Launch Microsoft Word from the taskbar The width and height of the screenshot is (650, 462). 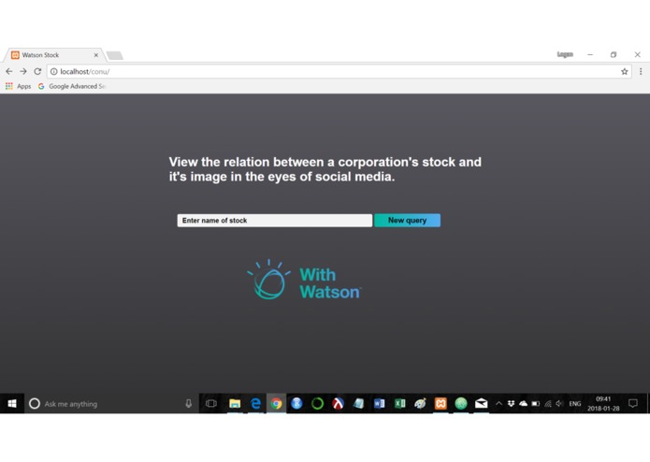[x=379, y=404]
